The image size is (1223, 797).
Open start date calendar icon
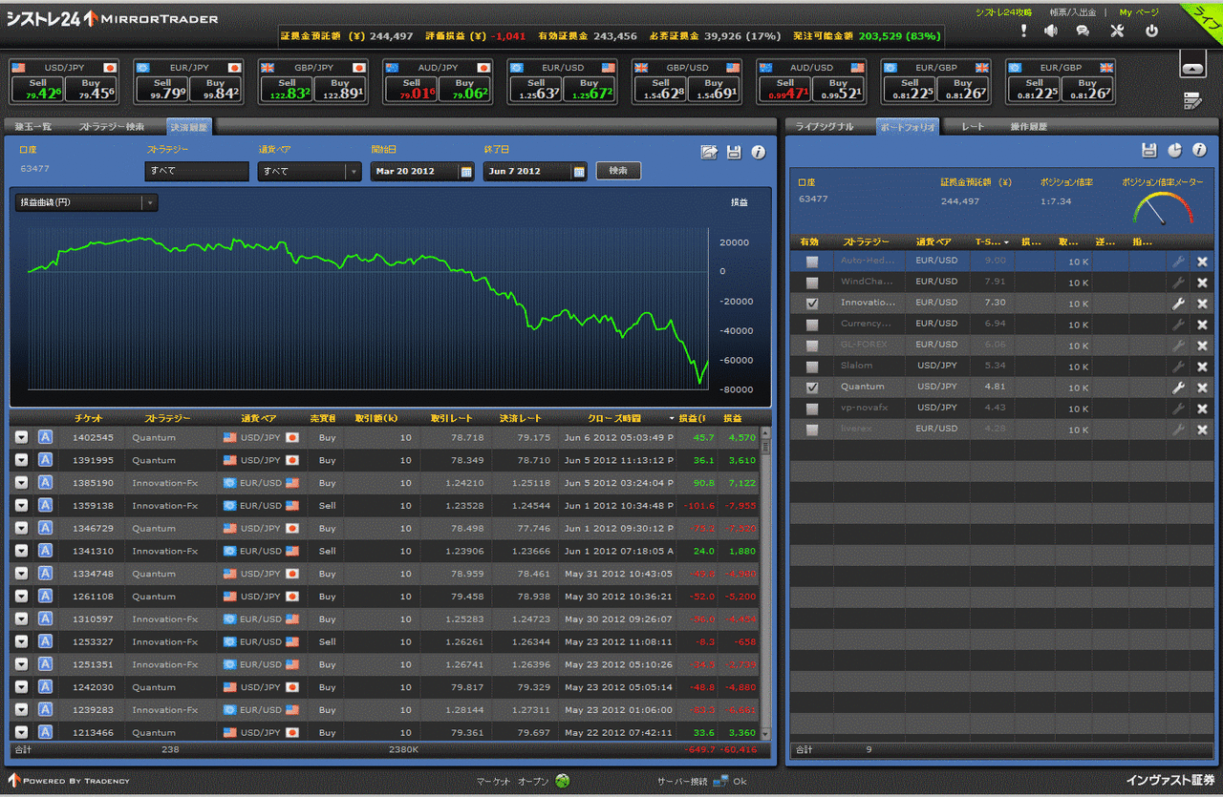pos(466,172)
